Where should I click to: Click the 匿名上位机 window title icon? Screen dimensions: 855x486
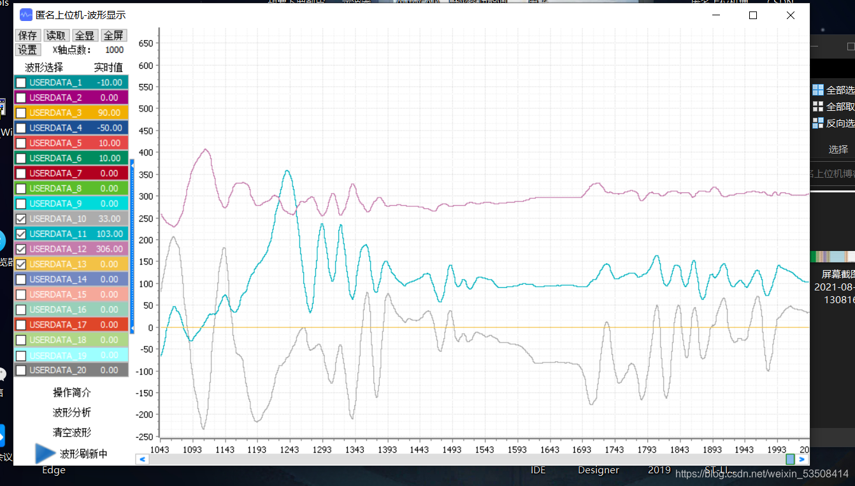[x=26, y=15]
